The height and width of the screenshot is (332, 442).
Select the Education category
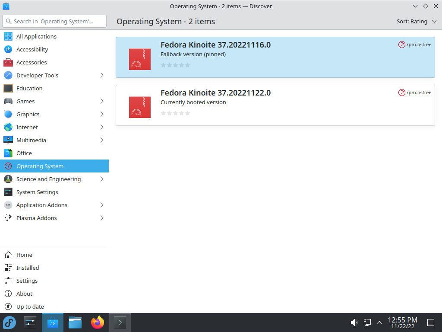[x=29, y=88]
